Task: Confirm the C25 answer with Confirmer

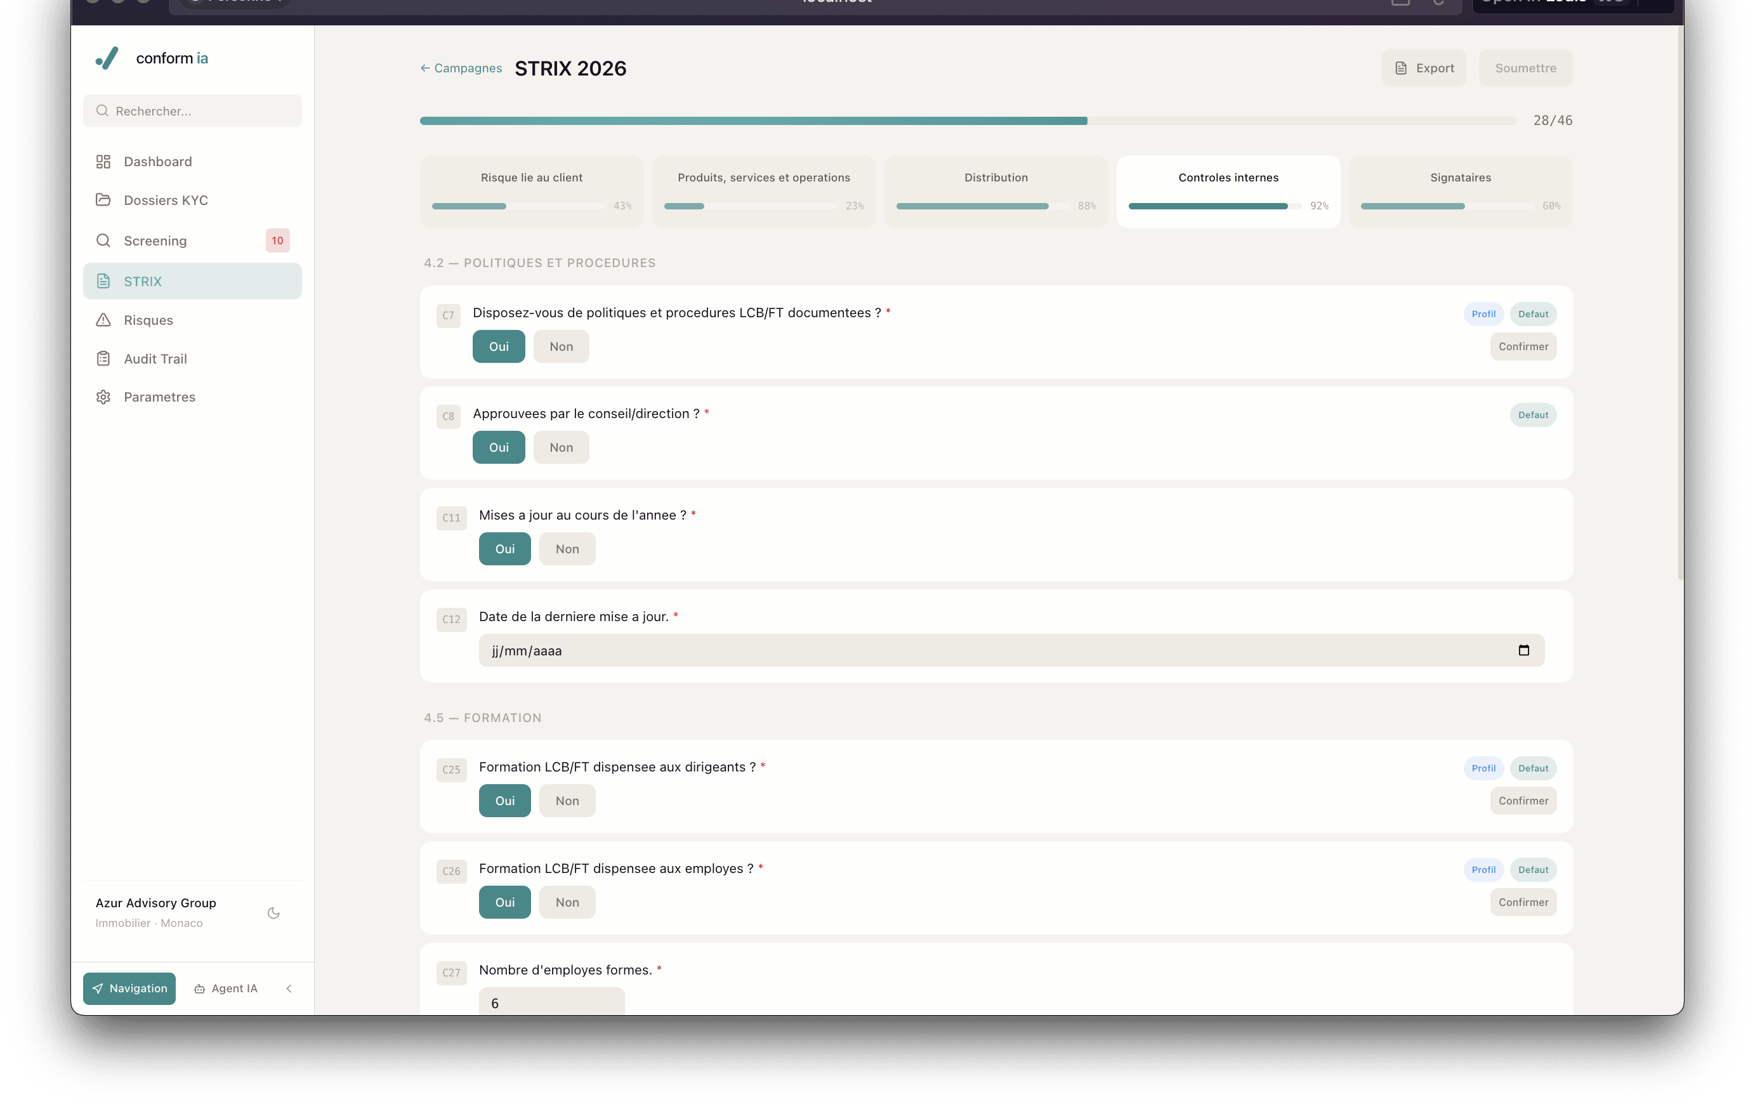Action: pos(1523,801)
